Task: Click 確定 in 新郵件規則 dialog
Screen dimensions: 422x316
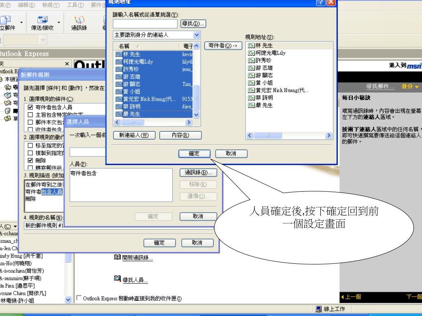Action: [159, 243]
